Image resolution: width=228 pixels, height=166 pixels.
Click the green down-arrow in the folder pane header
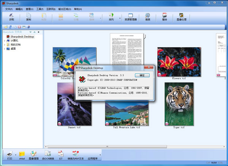pyautogui.click(x=30, y=32)
